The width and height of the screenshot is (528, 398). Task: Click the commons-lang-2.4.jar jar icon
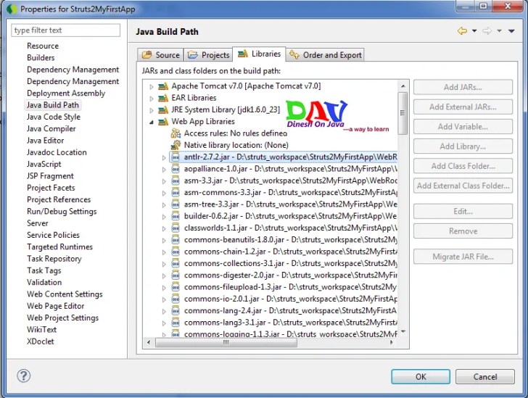tap(176, 310)
